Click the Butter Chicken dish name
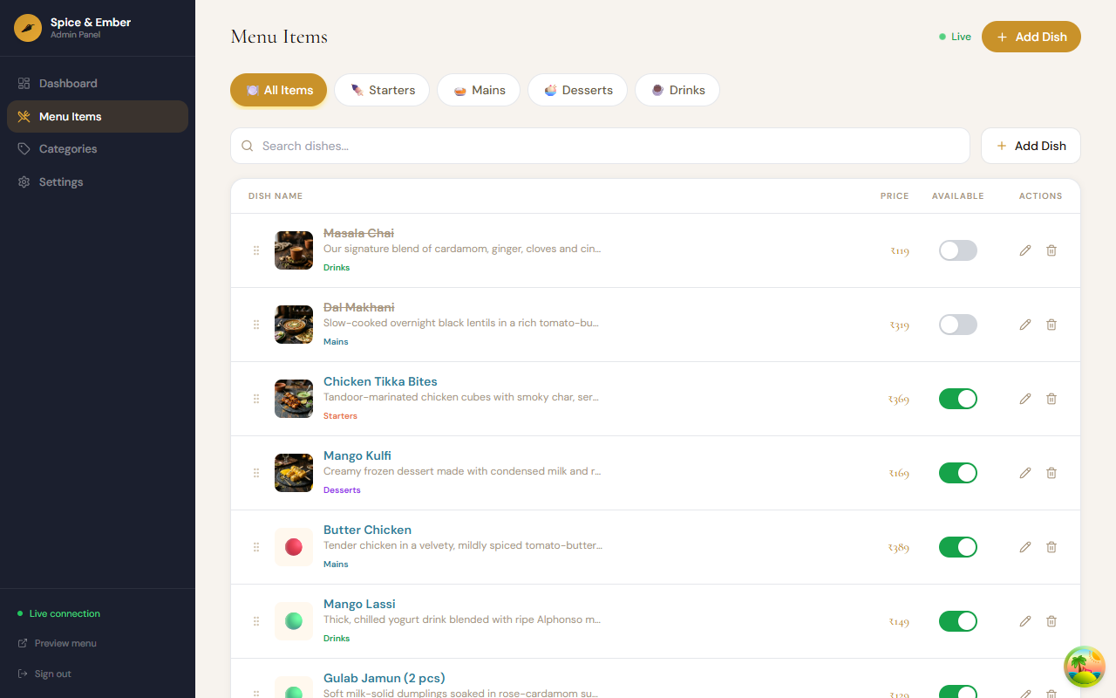This screenshot has height=698, width=1116. [367, 530]
